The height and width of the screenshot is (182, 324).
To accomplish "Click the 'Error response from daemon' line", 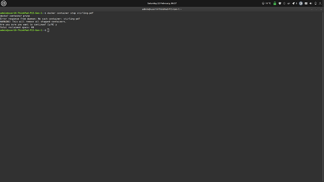I will 40,19.
